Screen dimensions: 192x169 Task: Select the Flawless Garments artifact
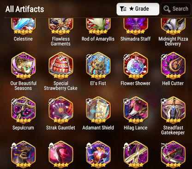[x=61, y=26]
